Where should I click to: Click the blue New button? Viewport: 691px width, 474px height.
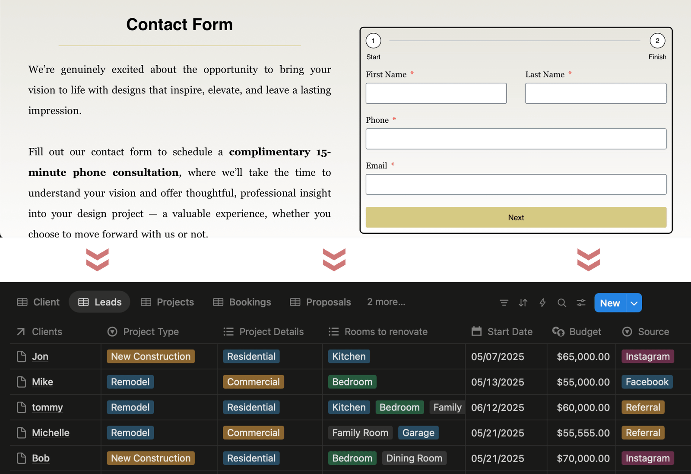coord(610,303)
